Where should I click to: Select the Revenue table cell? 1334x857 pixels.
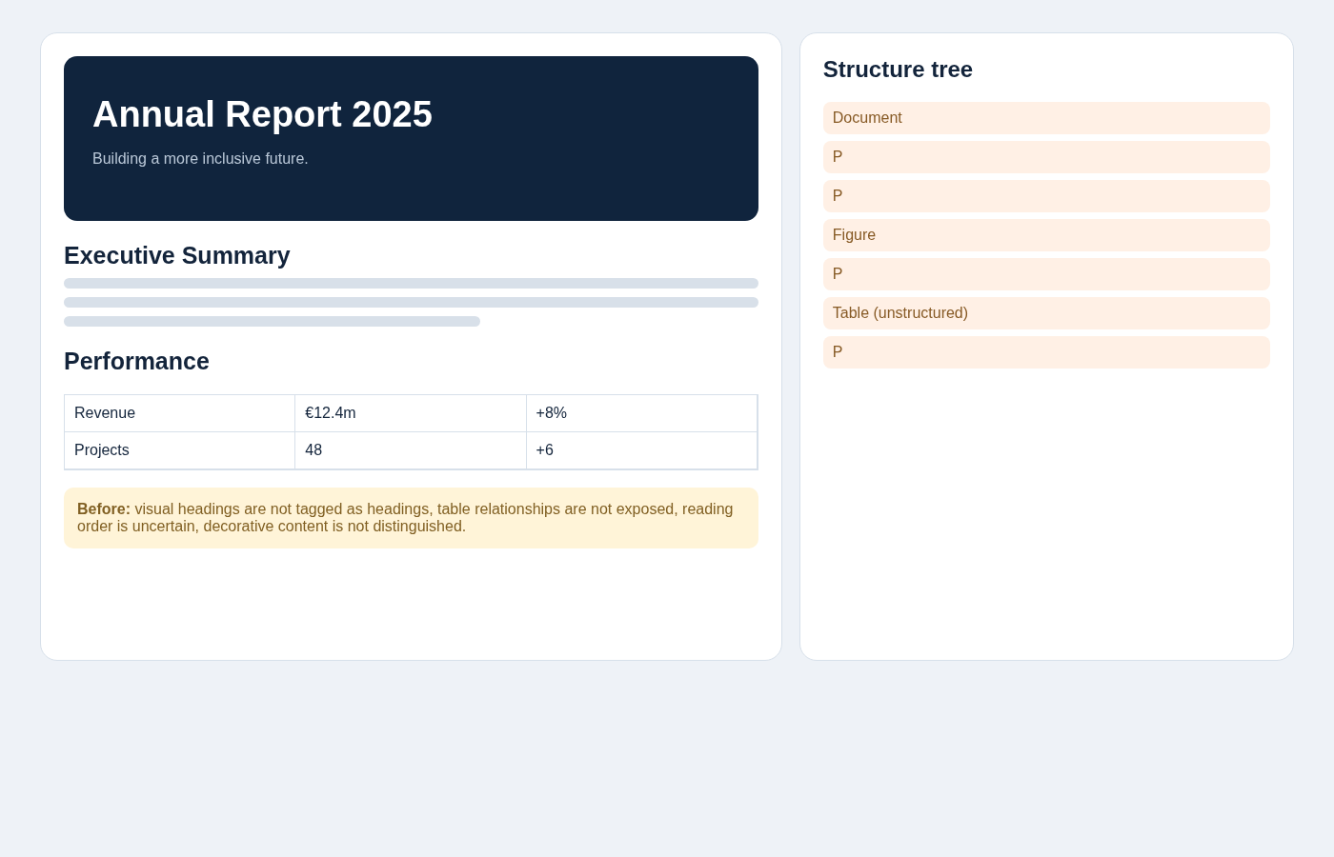point(180,413)
